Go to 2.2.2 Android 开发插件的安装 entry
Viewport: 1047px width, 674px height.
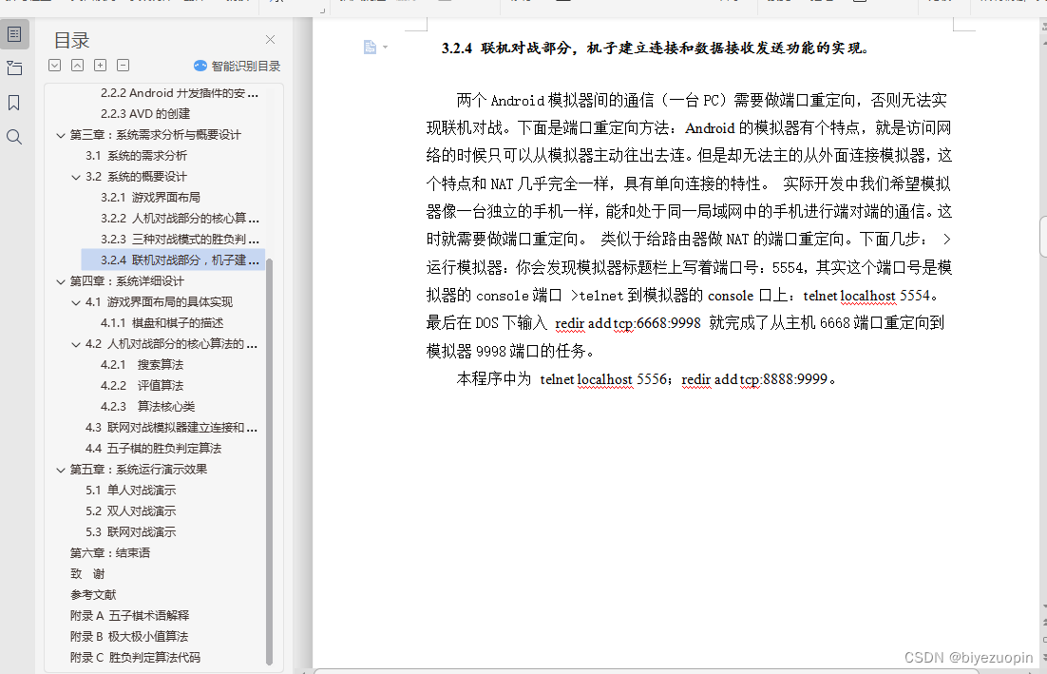(x=179, y=93)
